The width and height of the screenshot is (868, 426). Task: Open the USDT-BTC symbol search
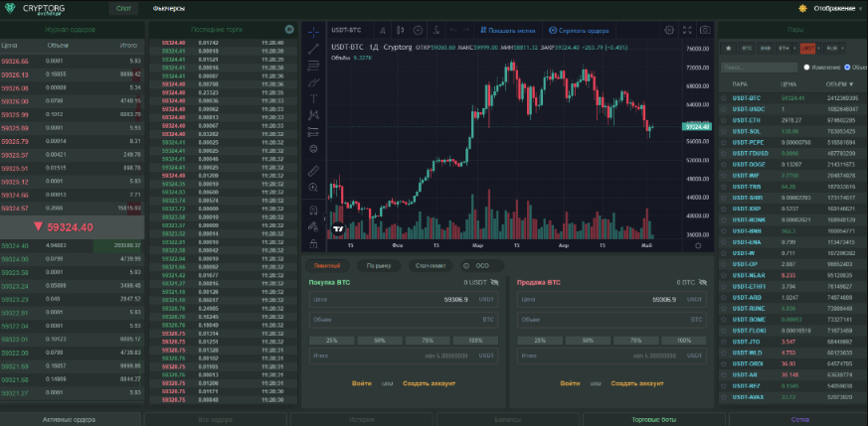click(346, 31)
